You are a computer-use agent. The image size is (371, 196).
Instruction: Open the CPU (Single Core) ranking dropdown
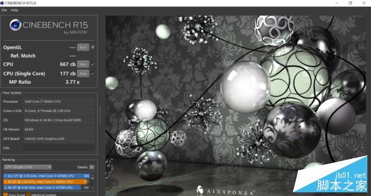coord(28,167)
